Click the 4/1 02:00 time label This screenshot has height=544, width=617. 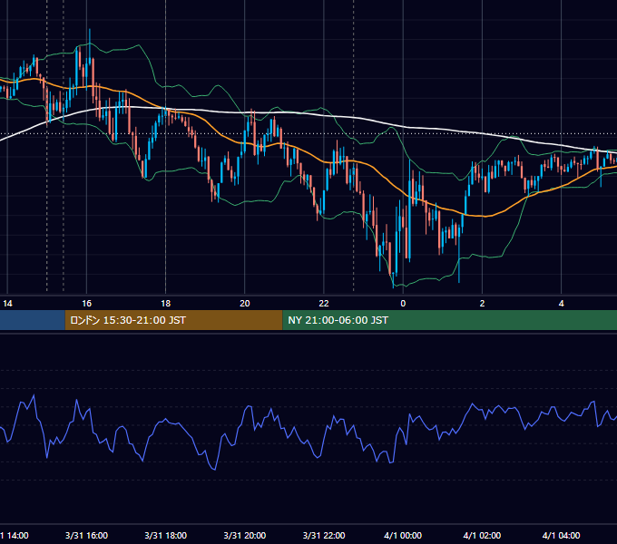click(x=482, y=535)
